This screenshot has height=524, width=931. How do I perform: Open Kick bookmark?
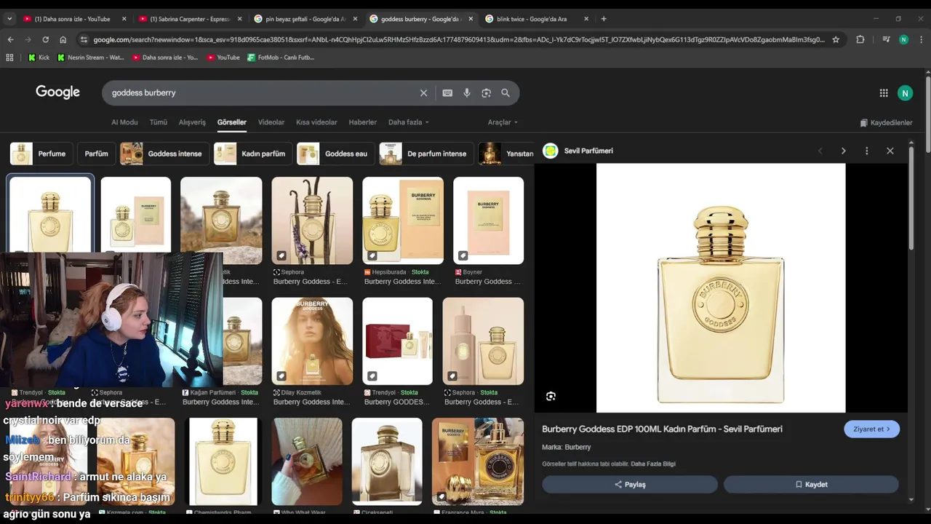click(x=39, y=57)
